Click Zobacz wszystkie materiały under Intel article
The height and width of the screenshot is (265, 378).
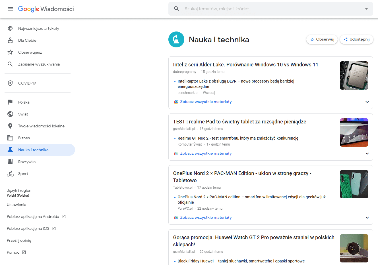206,102
